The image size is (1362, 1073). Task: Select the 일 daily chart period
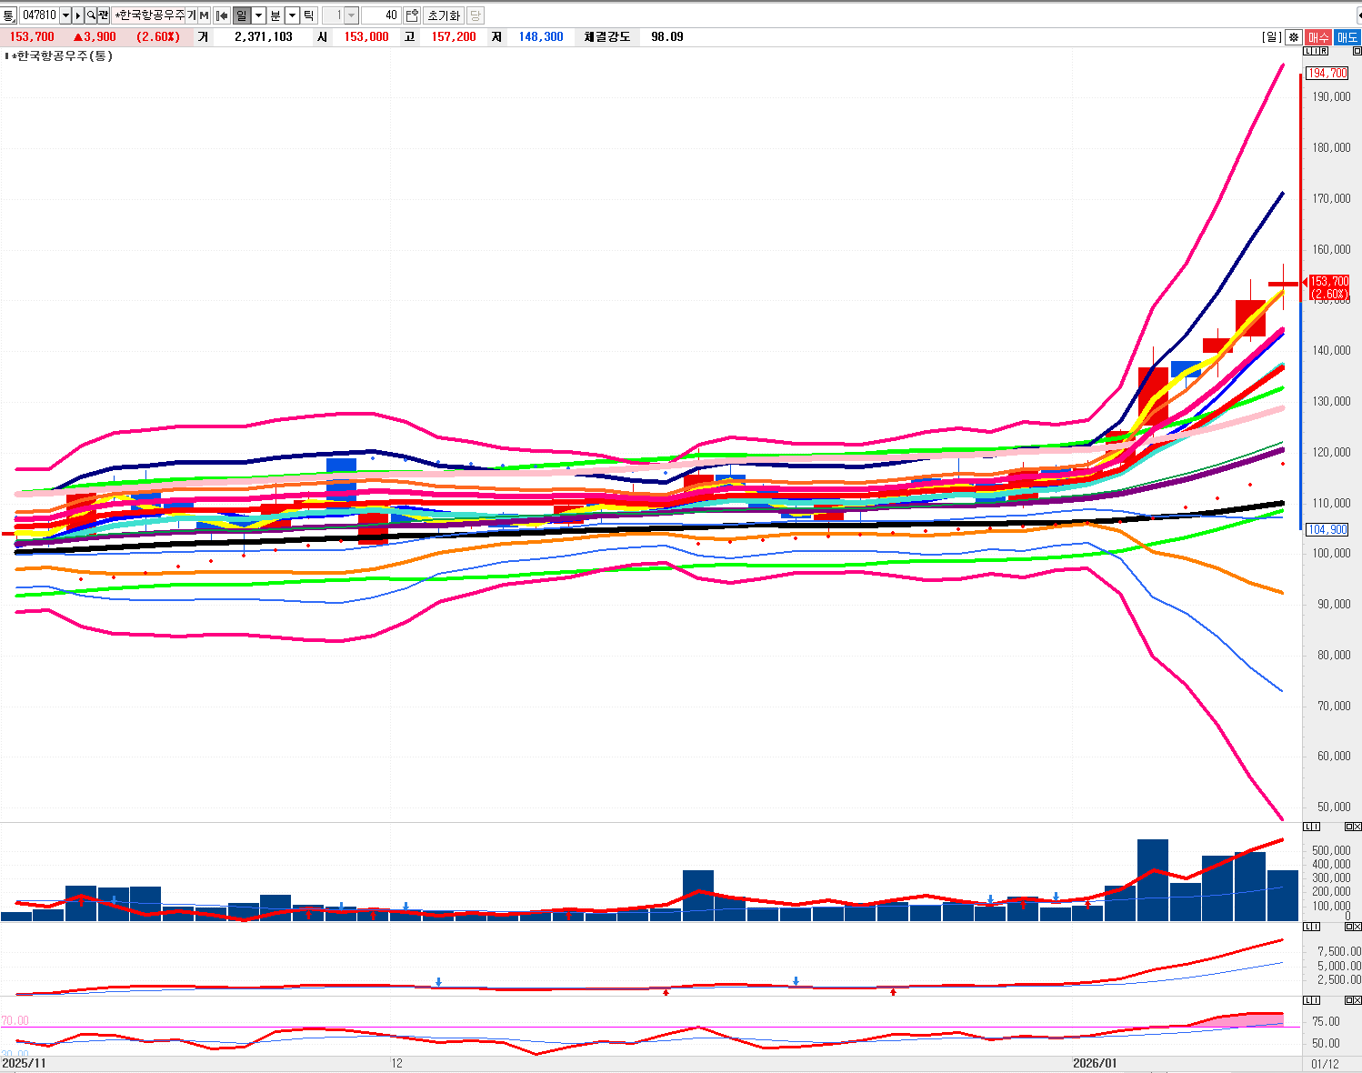coord(241,15)
